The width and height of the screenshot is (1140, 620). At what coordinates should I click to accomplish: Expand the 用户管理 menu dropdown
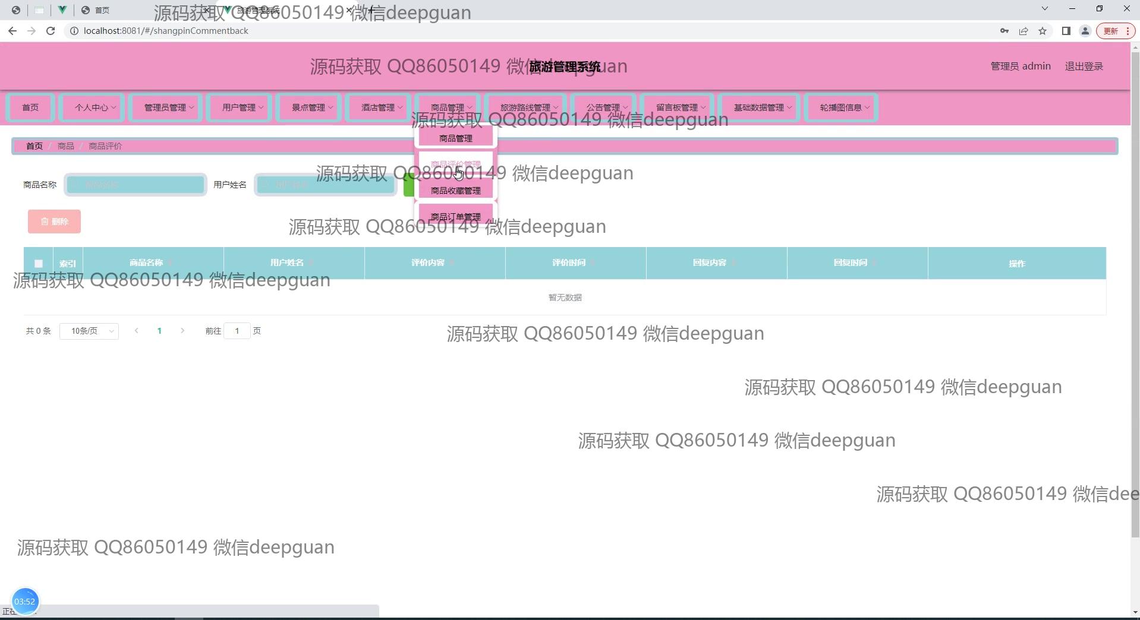pyautogui.click(x=239, y=107)
